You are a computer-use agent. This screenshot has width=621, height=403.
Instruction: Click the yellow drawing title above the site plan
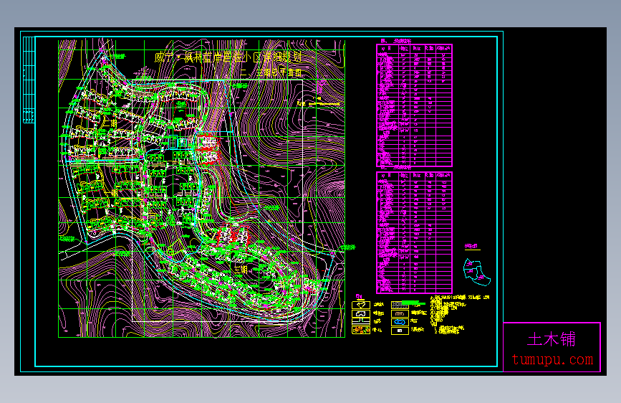tap(228, 57)
